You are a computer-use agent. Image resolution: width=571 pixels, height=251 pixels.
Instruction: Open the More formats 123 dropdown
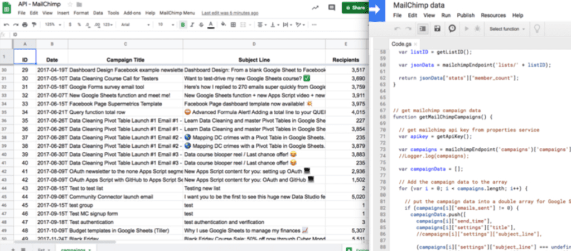108,25
